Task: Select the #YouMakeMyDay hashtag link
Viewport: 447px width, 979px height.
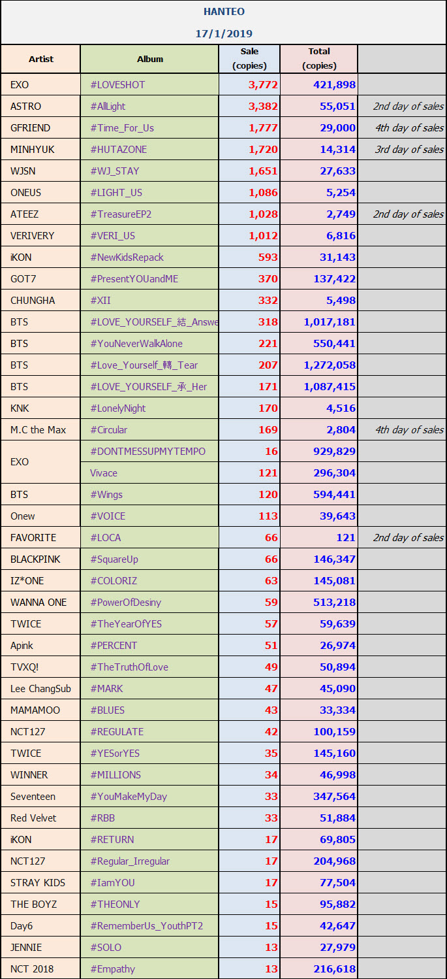Action: (129, 797)
